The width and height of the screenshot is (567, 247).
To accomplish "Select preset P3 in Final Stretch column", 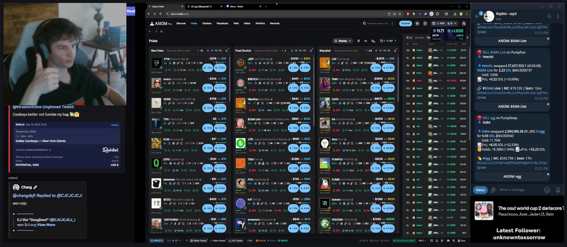I will pos(304,51).
